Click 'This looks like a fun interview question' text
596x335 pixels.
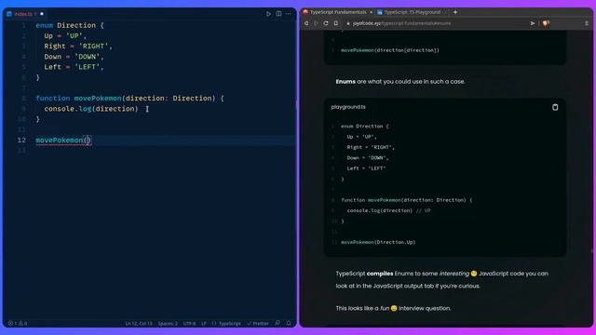pyautogui.click(x=393, y=308)
